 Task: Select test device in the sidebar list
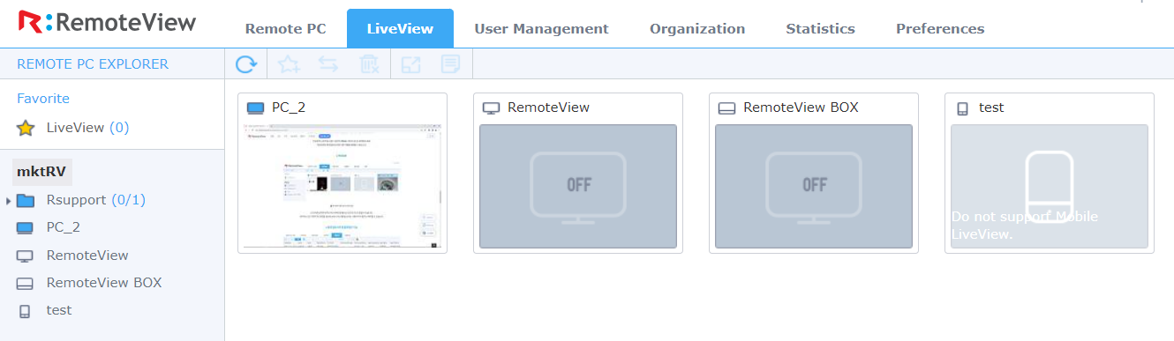click(59, 310)
